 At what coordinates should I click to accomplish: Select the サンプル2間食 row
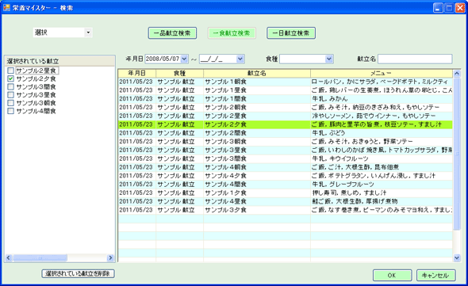[x=286, y=133]
